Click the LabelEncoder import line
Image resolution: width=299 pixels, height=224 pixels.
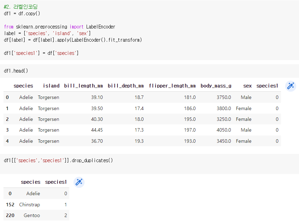coord(60,27)
